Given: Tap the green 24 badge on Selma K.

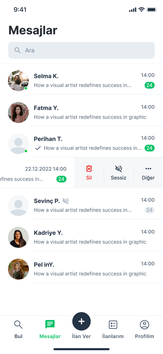Looking at the screenshot, I should [x=150, y=85].
